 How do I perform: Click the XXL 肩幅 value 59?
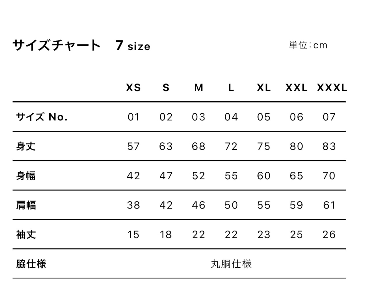coord(296,205)
